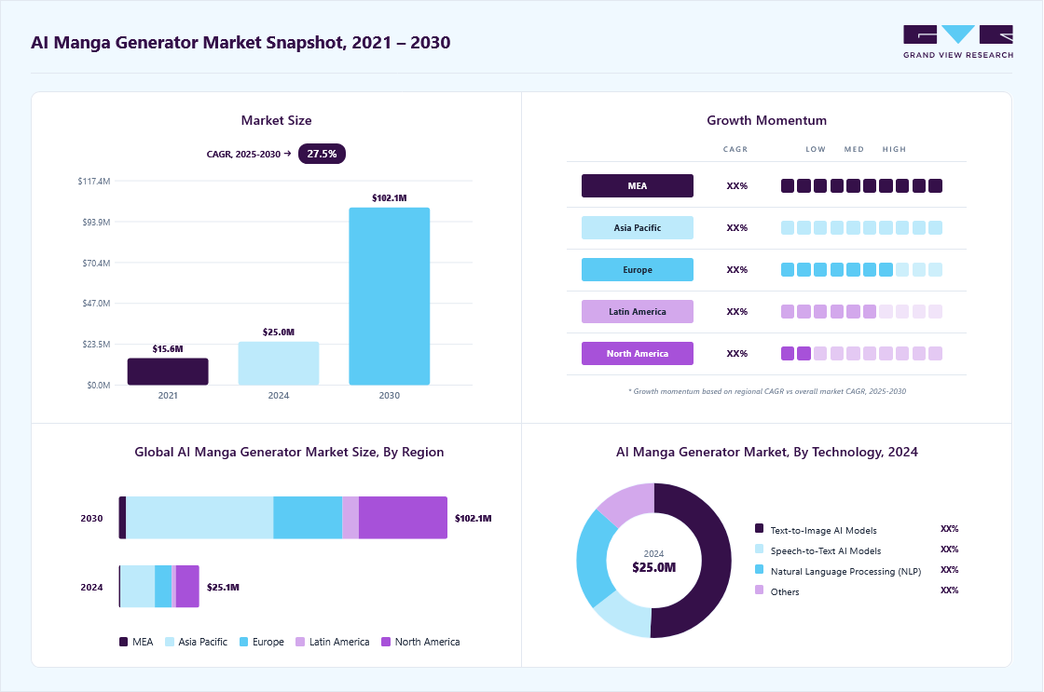Click the Asia Pacific label in Growth Momentum
Screen dimensions: 1044x692
click(x=638, y=227)
